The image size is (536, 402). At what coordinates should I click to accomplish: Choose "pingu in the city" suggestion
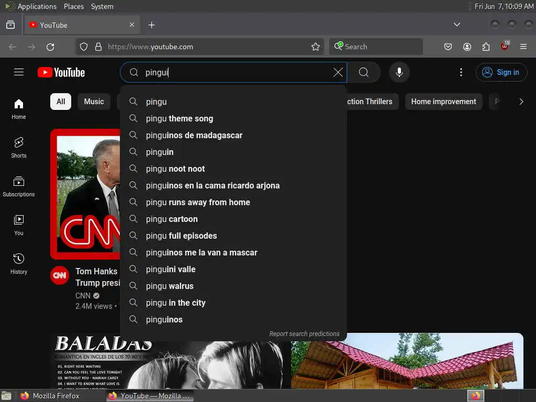[233, 303]
